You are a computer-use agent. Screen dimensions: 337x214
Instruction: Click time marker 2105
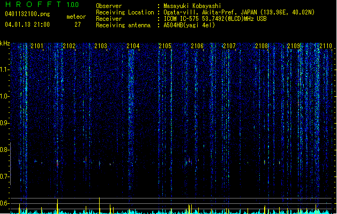click(x=165, y=46)
